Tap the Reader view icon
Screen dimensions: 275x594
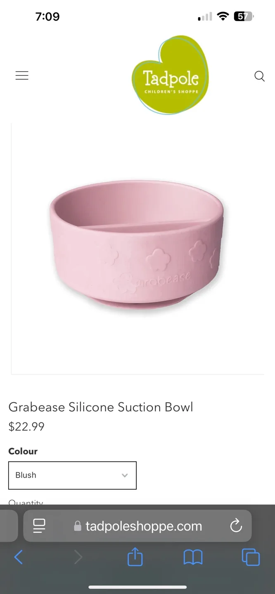click(39, 526)
